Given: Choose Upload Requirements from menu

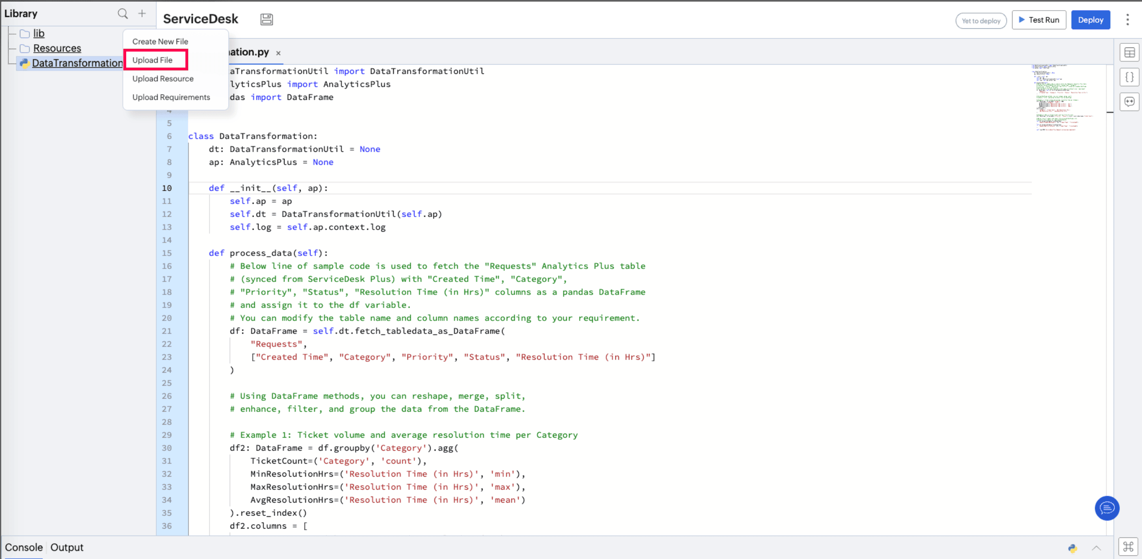Looking at the screenshot, I should pyautogui.click(x=171, y=97).
